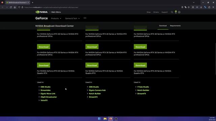
Task: Open the NVIDIA site search icon
Action: point(172,12)
